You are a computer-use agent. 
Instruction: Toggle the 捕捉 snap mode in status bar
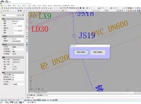click(x=25, y=100)
